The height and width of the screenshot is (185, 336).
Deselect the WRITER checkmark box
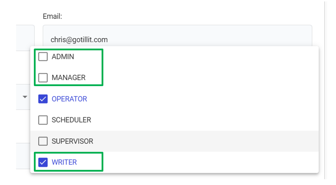click(x=43, y=162)
